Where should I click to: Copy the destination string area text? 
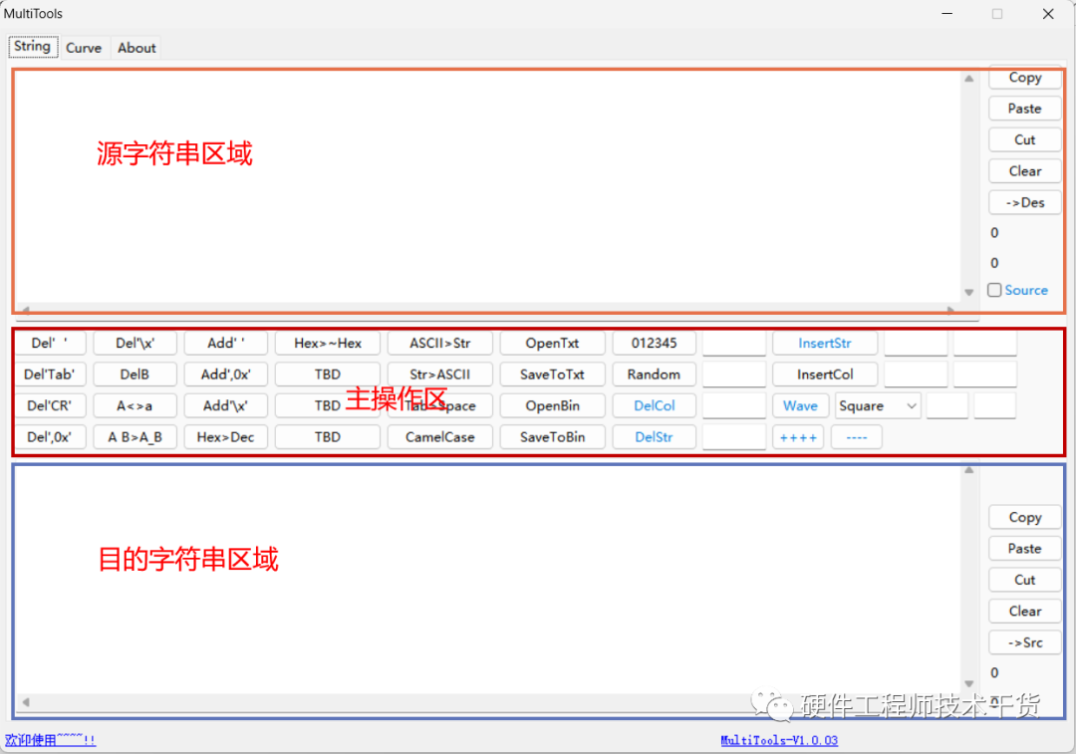pos(1024,517)
